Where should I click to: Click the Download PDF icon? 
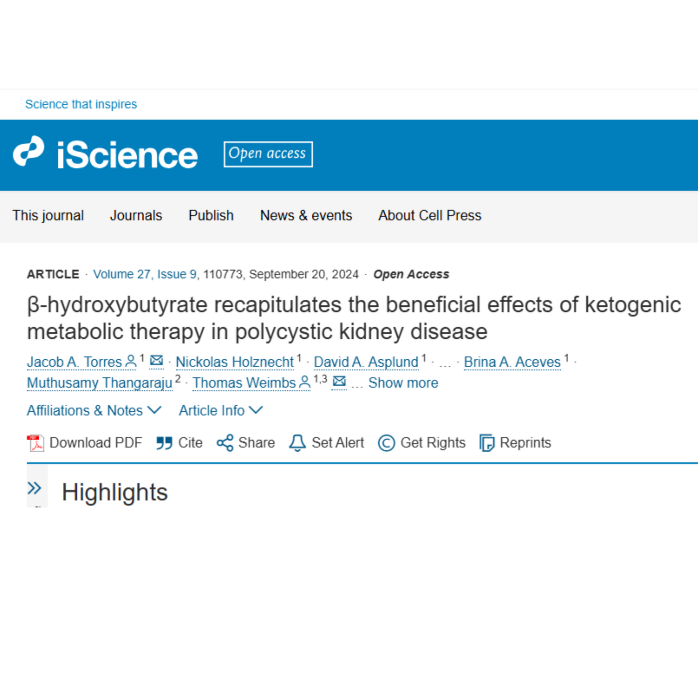[x=35, y=443]
